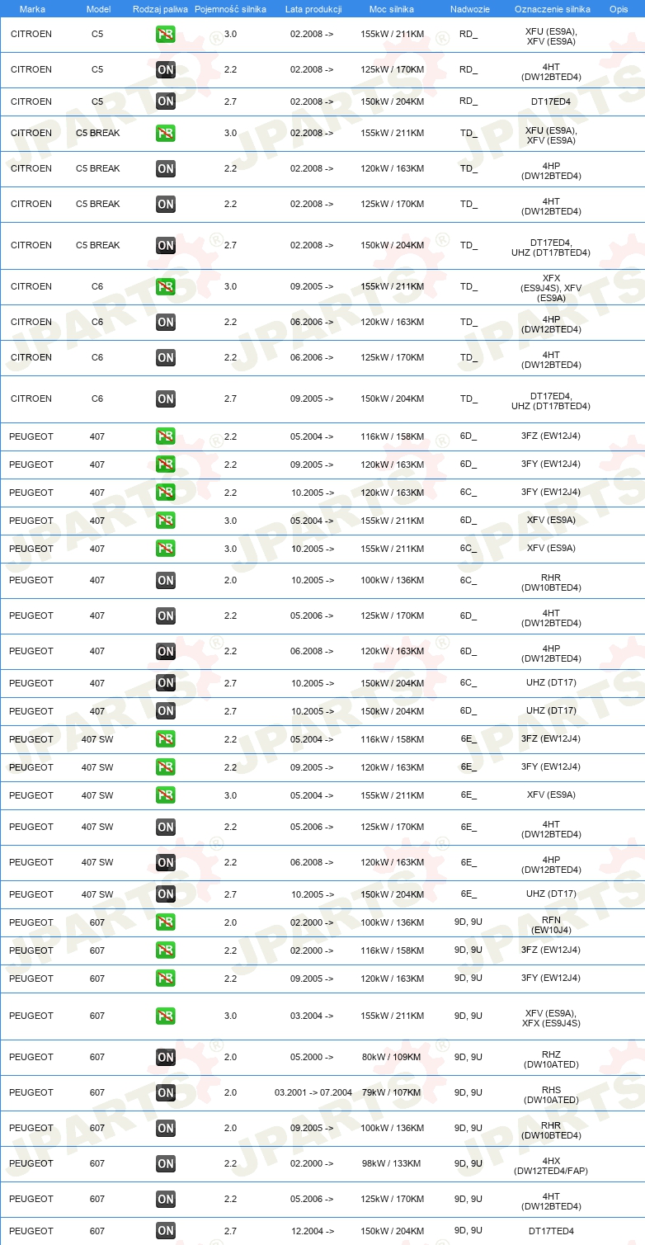Screen dimensions: 645x1245
Task: Click ON icon in Peugeot 407 RHR 2.0 row
Action: 166,580
